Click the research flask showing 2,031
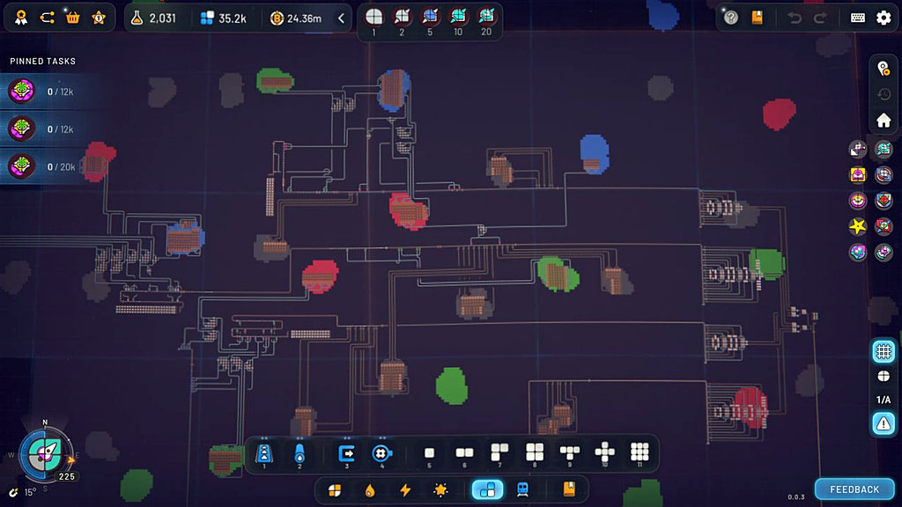902x507 pixels. point(153,18)
